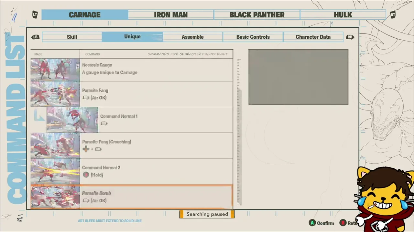Click the gray move preview panel

click(298, 77)
